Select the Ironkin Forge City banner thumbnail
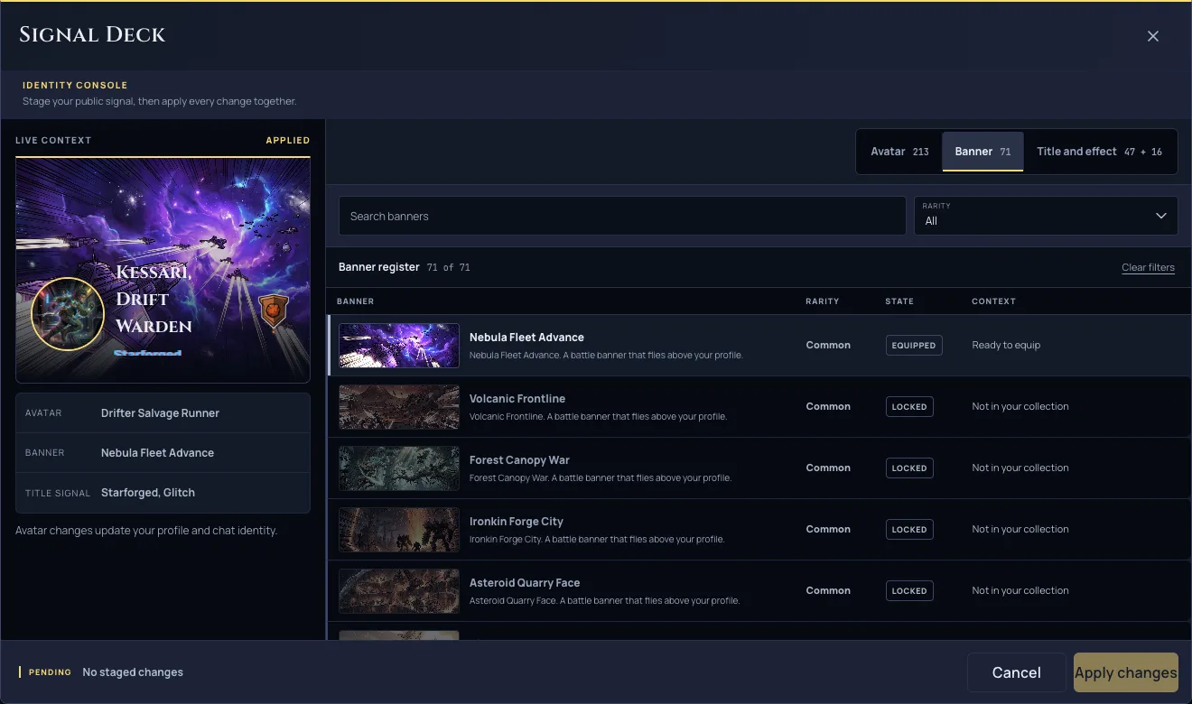The height and width of the screenshot is (704, 1192). [399, 530]
